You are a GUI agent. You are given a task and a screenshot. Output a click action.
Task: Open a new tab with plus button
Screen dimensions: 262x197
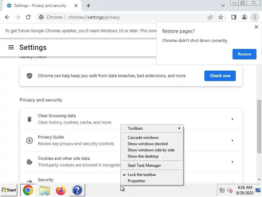(x=88, y=6)
